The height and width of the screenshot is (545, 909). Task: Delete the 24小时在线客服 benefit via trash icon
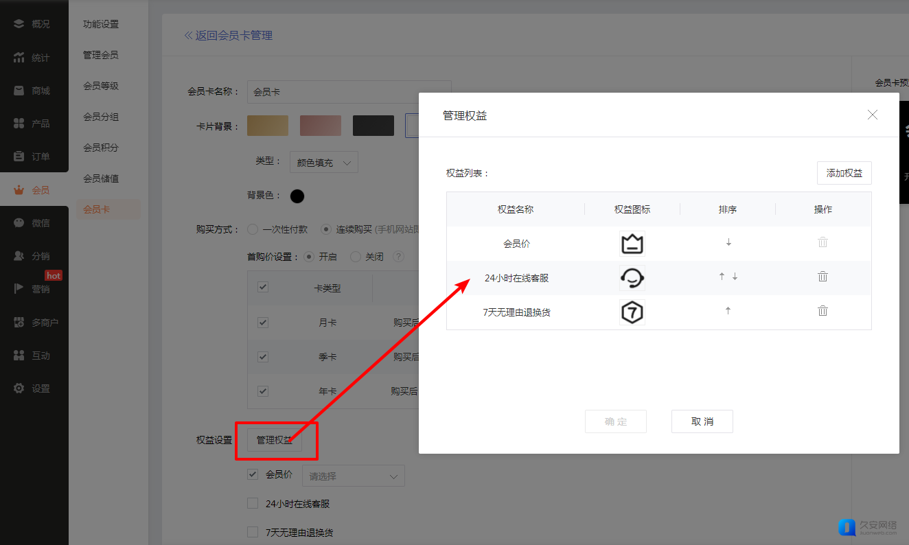822,277
